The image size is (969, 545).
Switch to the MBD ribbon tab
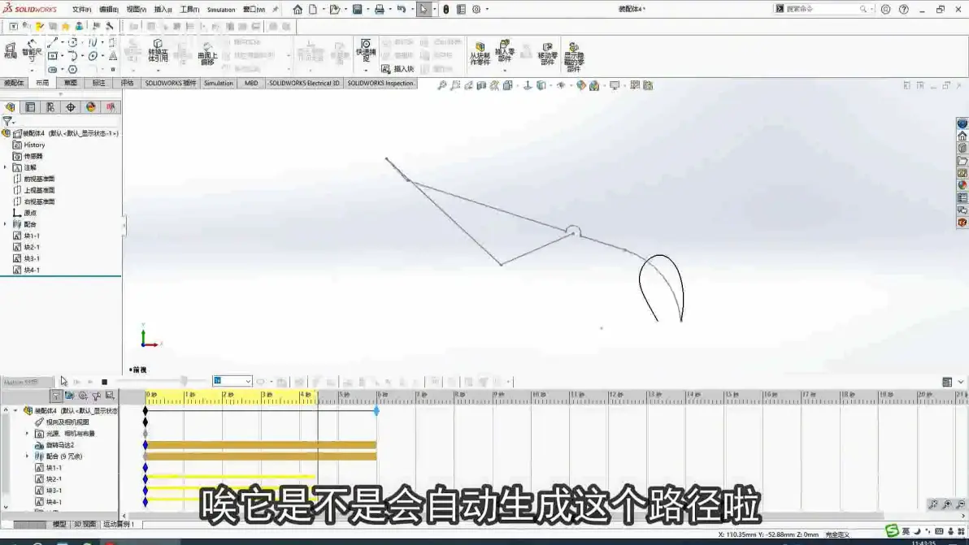251,83
